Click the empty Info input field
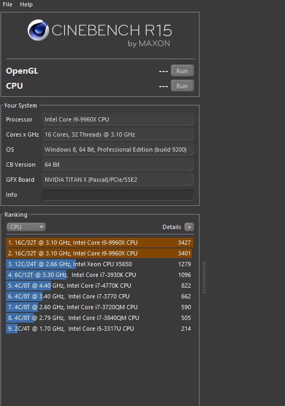The height and width of the screenshot is (406, 285). click(x=118, y=195)
